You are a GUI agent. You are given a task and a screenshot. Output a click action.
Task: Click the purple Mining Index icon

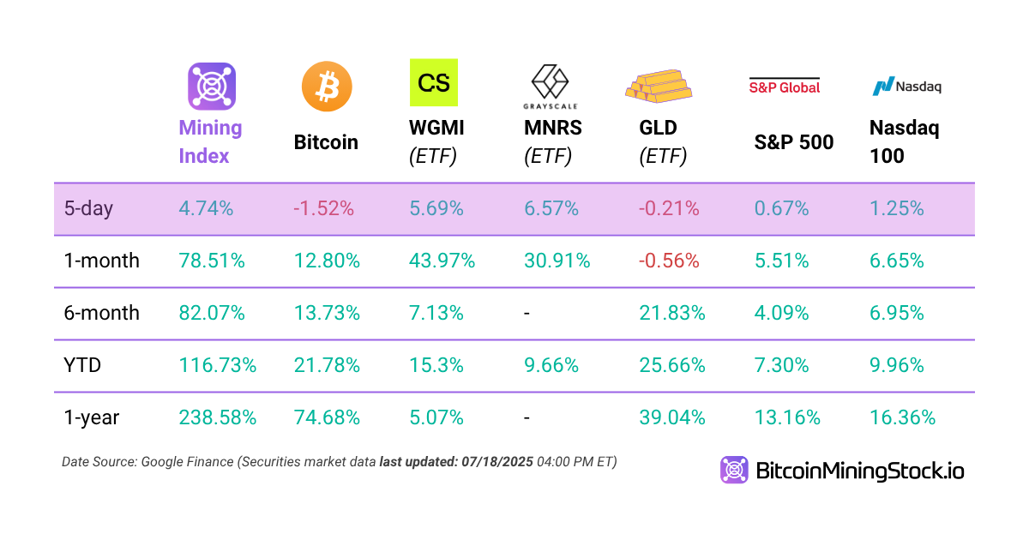[x=212, y=86]
